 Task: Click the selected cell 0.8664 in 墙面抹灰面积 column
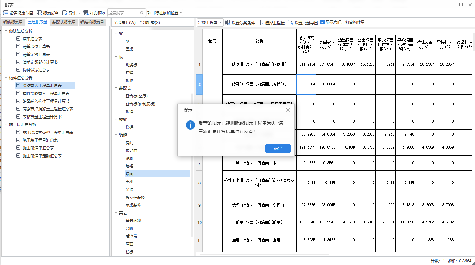click(306, 84)
